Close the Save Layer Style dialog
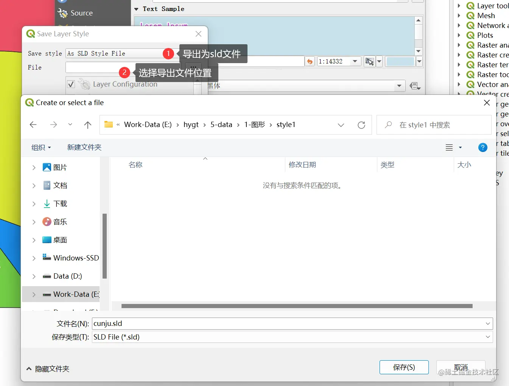The height and width of the screenshot is (386, 509). [198, 34]
